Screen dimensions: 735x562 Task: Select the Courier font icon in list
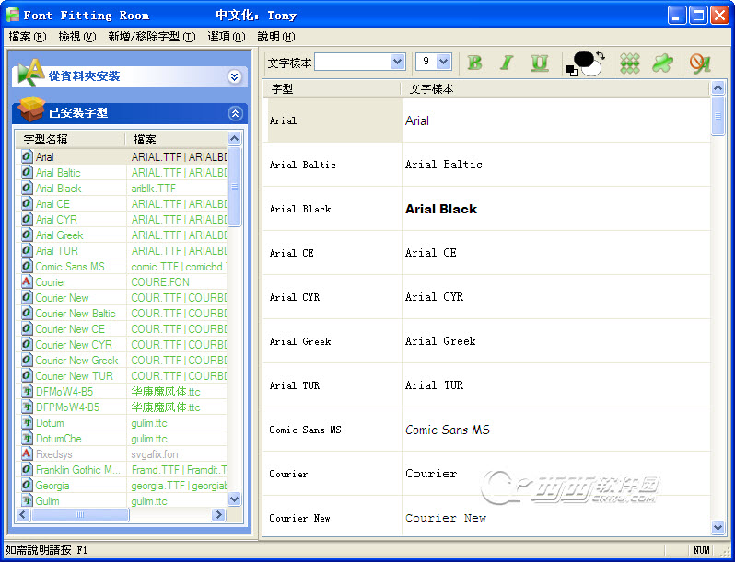(x=27, y=282)
